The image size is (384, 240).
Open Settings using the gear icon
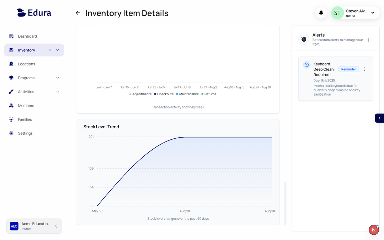(x=11, y=133)
